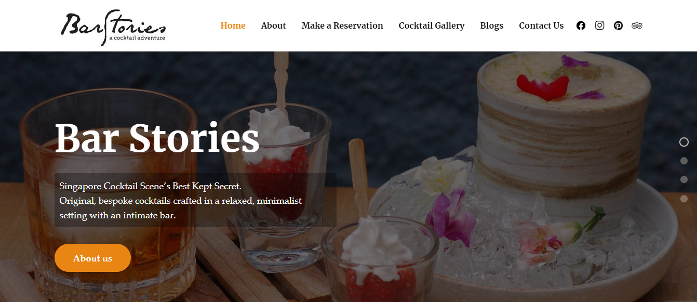Select the first slider dot indicator
The width and height of the screenshot is (697, 302).
[x=684, y=142]
